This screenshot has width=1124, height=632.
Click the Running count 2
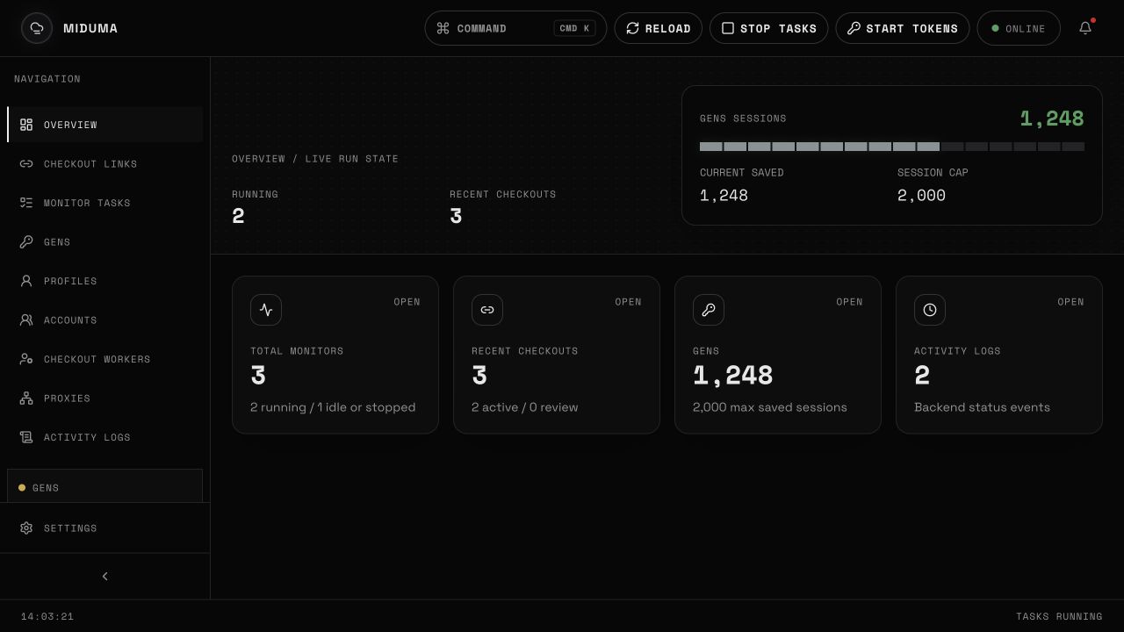(238, 216)
